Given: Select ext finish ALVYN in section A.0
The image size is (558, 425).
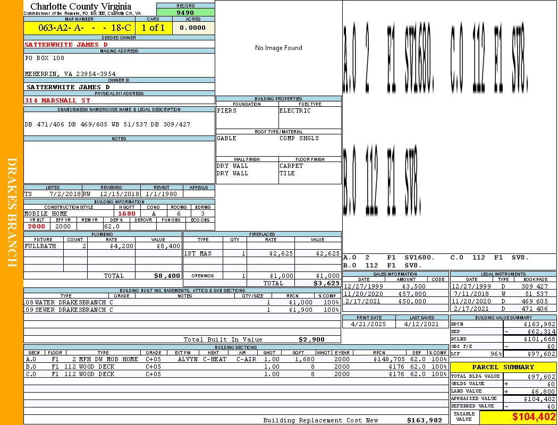Looking at the screenshot, I should [188, 360].
